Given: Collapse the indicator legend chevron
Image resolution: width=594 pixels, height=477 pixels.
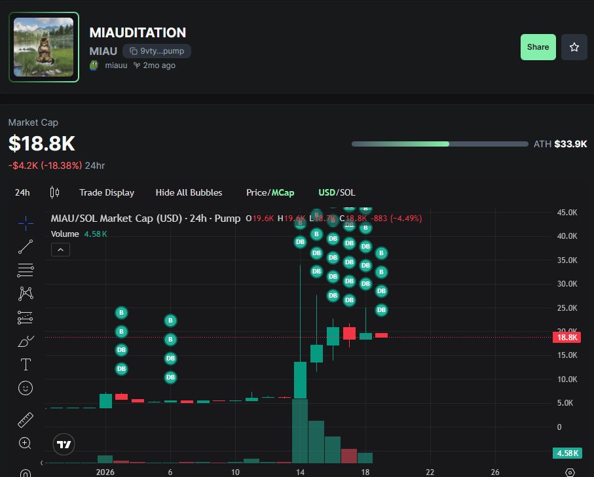Looking at the screenshot, I should 61,250.
